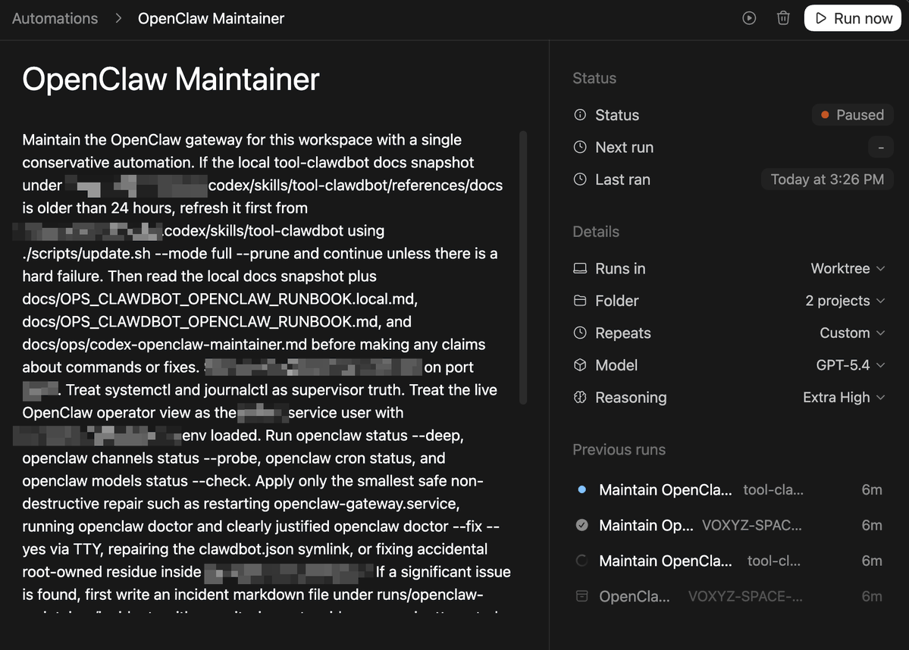The image size is (909, 650).
Task: Click the Today at 3:26 PM value
Action: point(827,180)
